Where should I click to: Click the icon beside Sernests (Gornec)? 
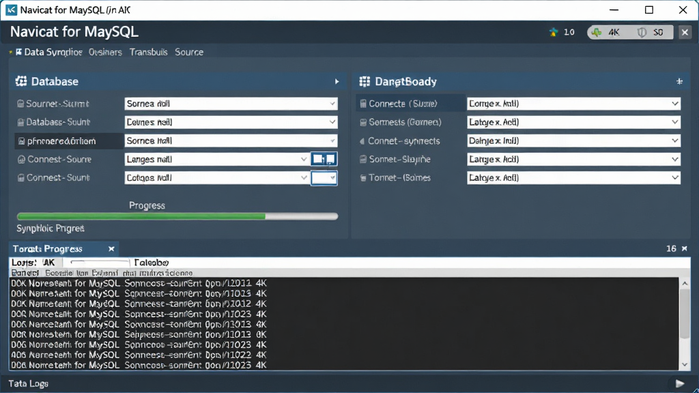click(363, 122)
